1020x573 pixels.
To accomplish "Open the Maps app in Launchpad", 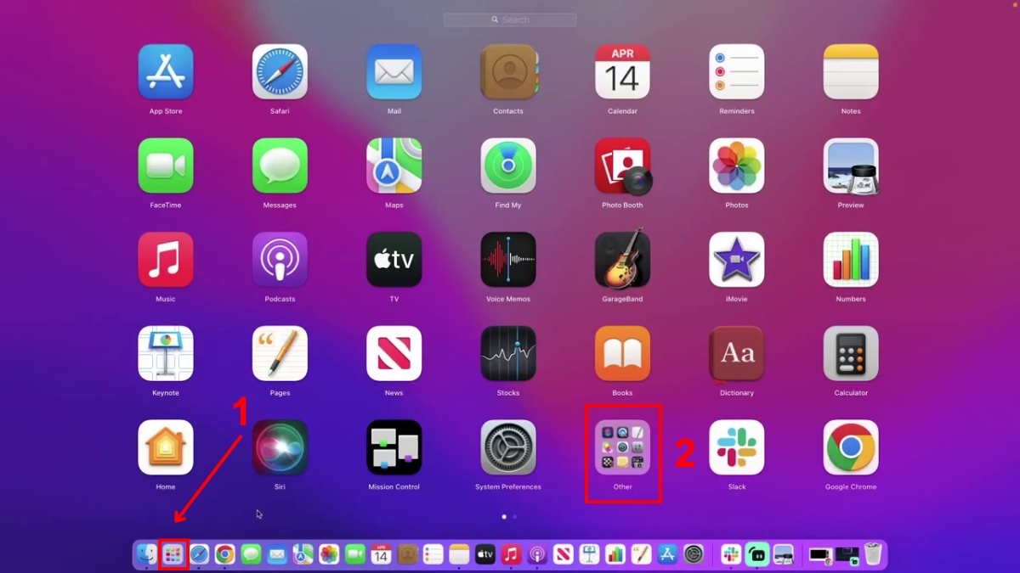I will point(394,166).
